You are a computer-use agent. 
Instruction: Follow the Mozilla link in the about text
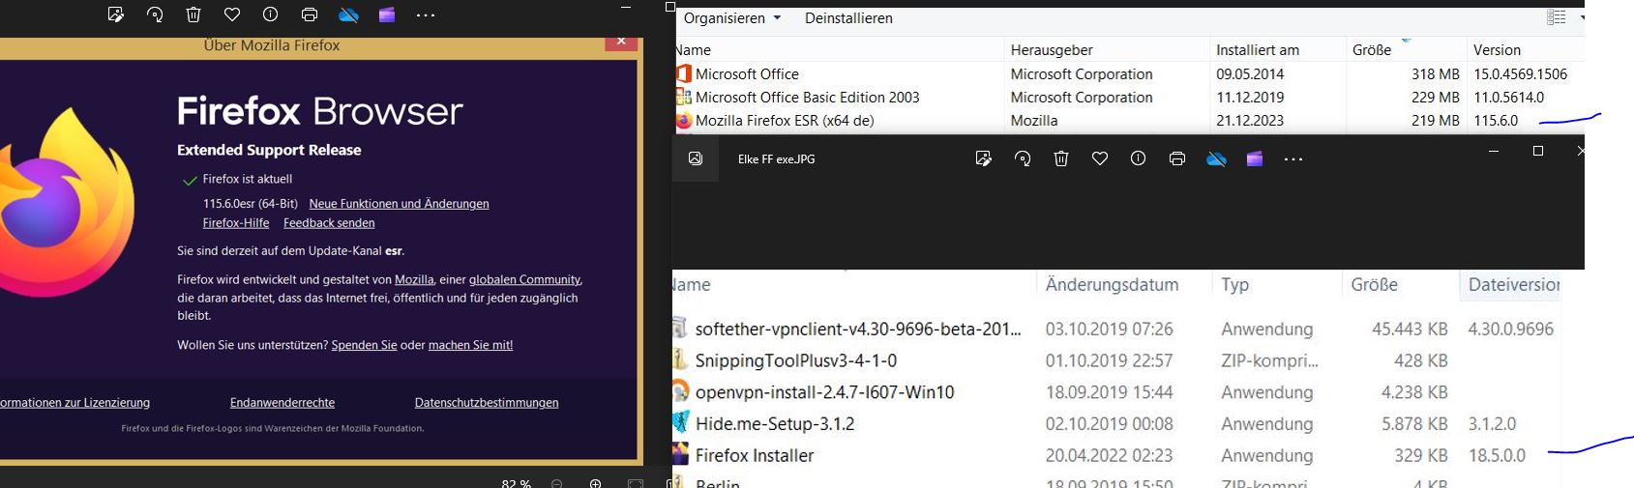414,280
